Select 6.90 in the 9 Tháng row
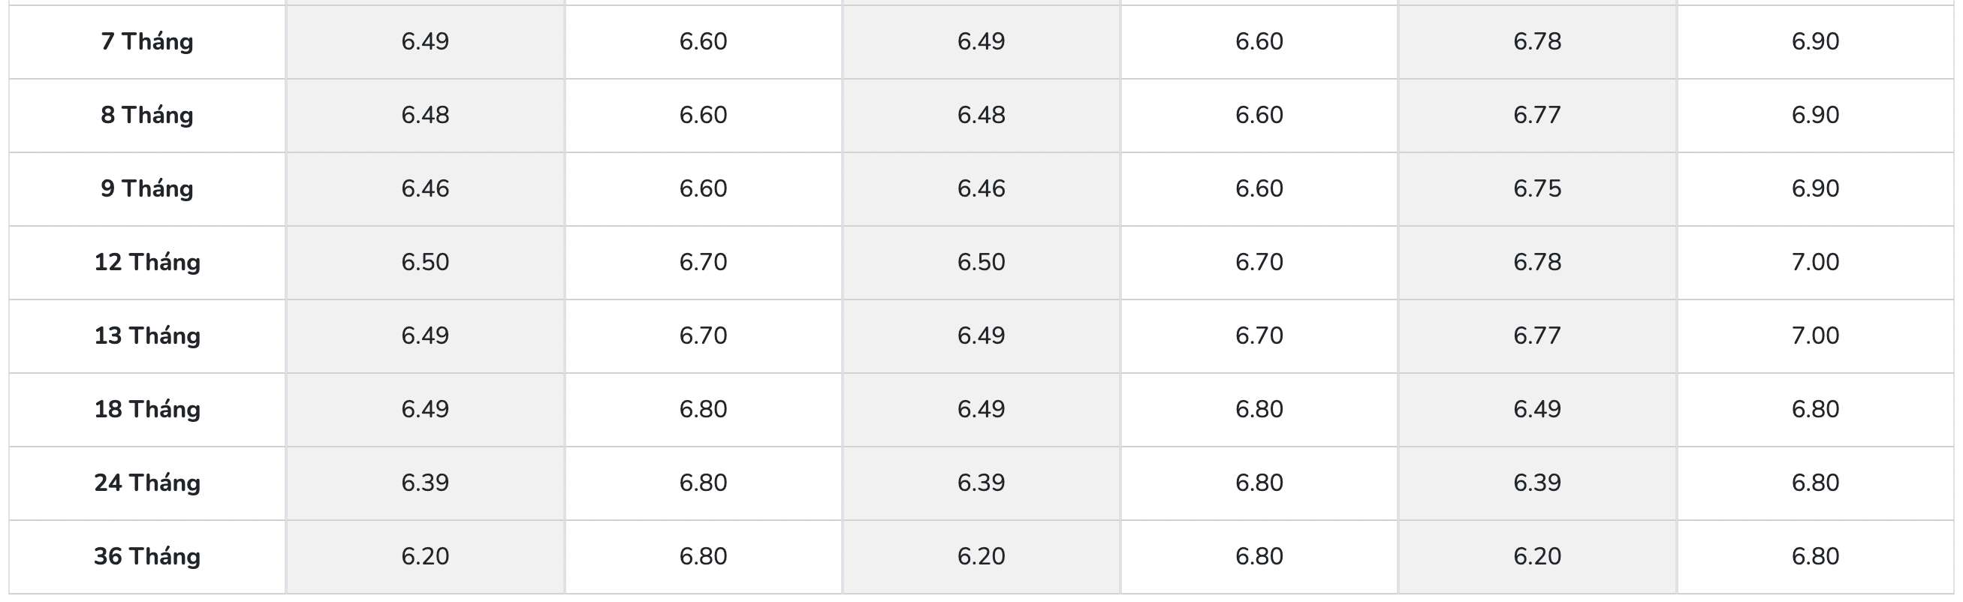 click(x=1815, y=188)
